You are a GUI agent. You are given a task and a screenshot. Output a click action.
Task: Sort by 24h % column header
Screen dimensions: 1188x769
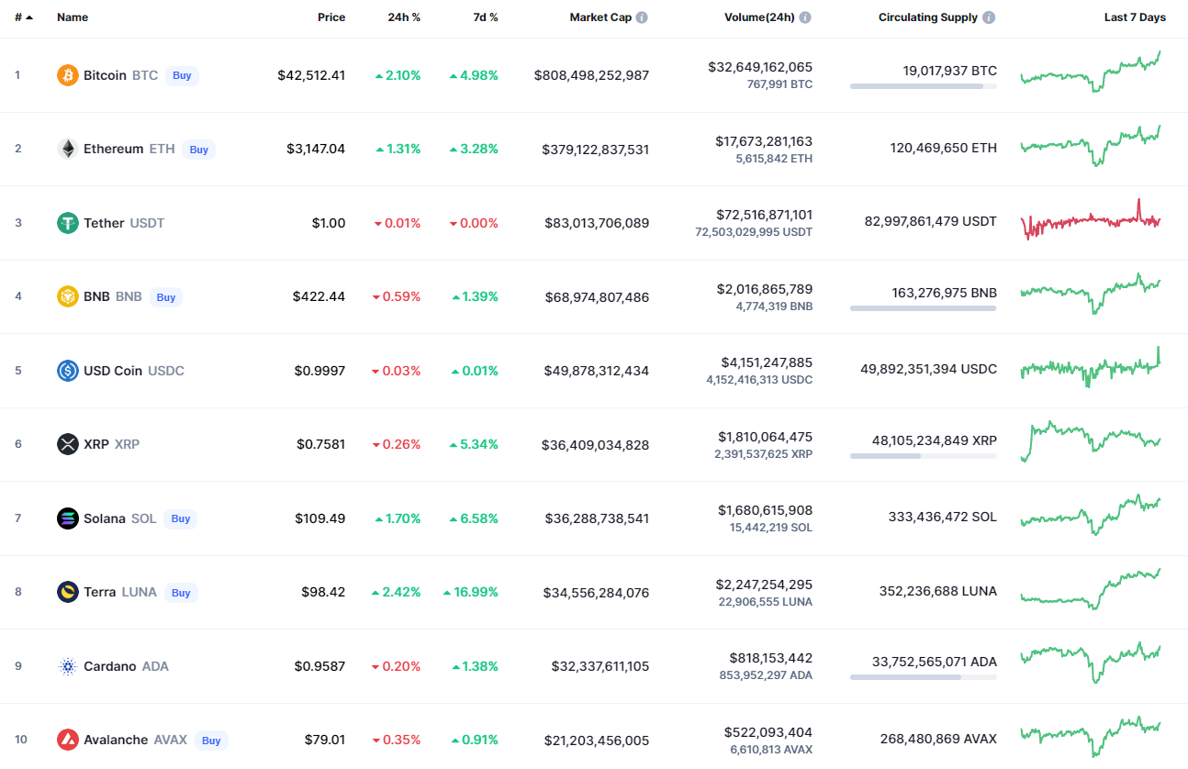point(404,17)
